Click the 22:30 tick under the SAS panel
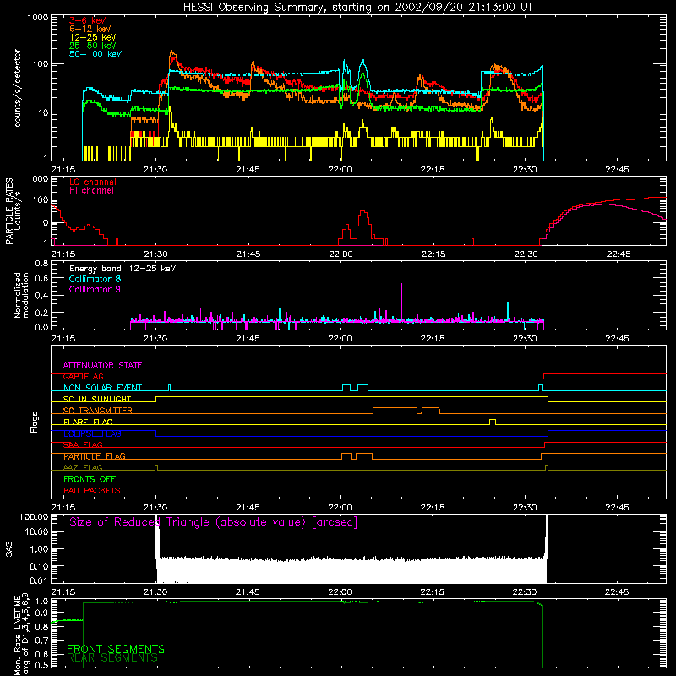 [525, 592]
